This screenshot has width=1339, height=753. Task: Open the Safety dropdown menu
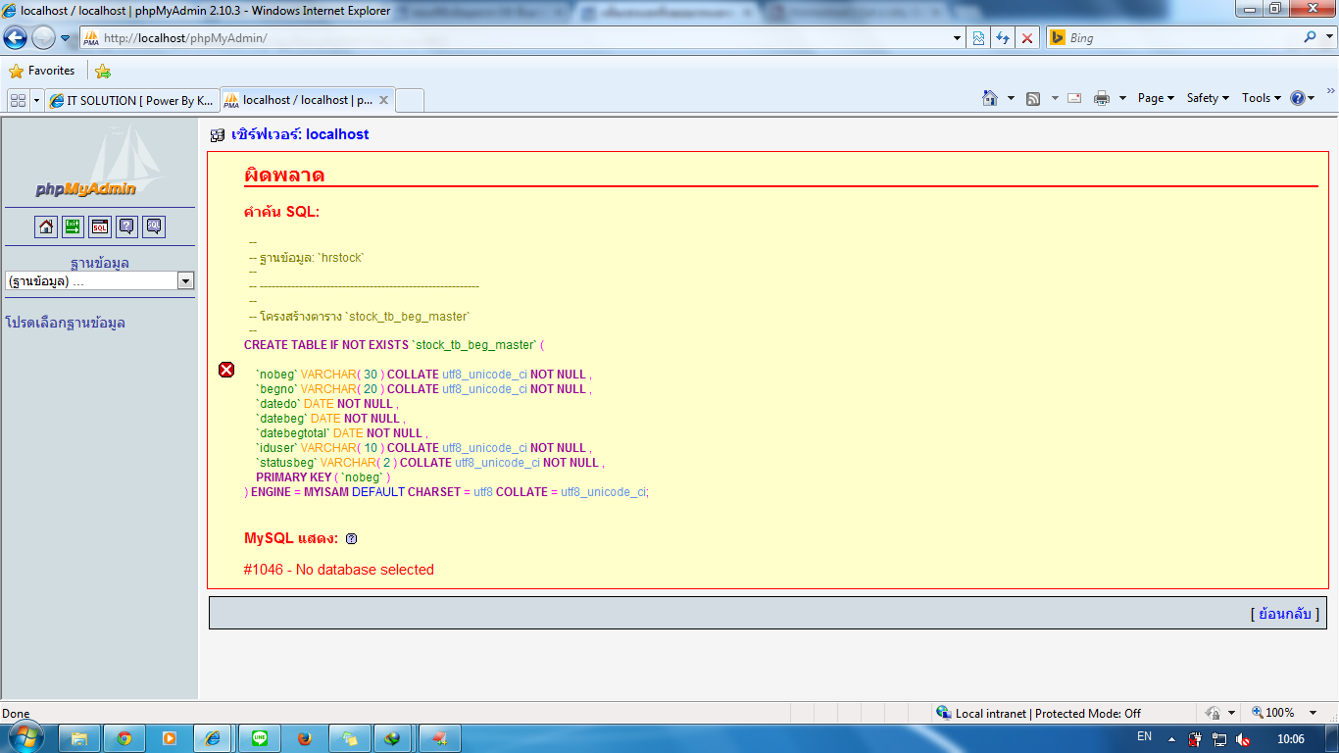[x=1207, y=98]
